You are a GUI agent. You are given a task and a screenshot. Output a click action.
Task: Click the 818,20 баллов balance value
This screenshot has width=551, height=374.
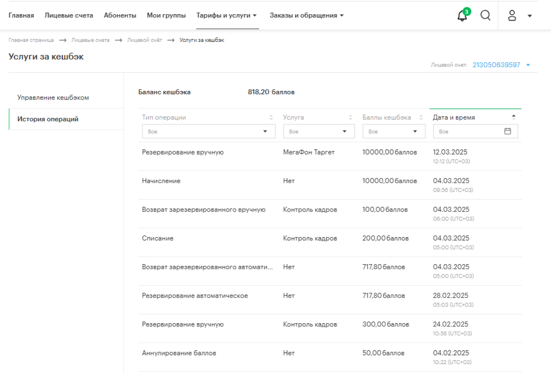click(271, 92)
